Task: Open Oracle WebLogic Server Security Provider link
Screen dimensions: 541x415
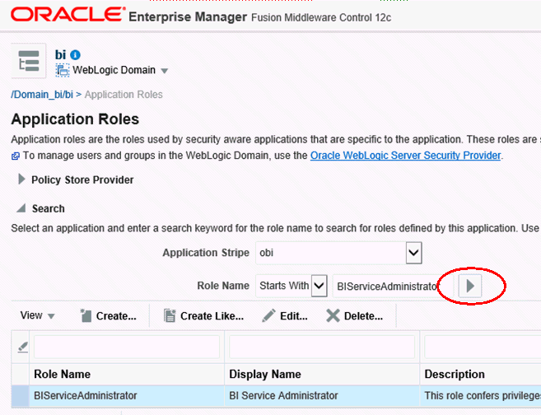Action: click(x=405, y=156)
